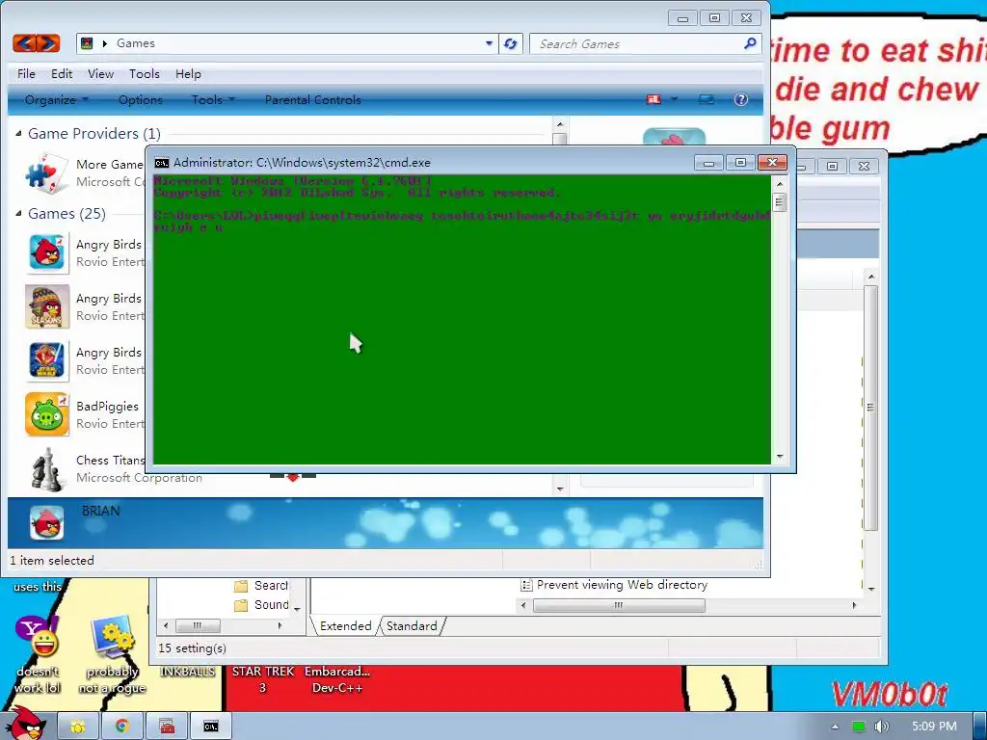Viewport: 987px width, 740px height.
Task: Select the Angry Birds Seasons icon
Action: click(46, 306)
